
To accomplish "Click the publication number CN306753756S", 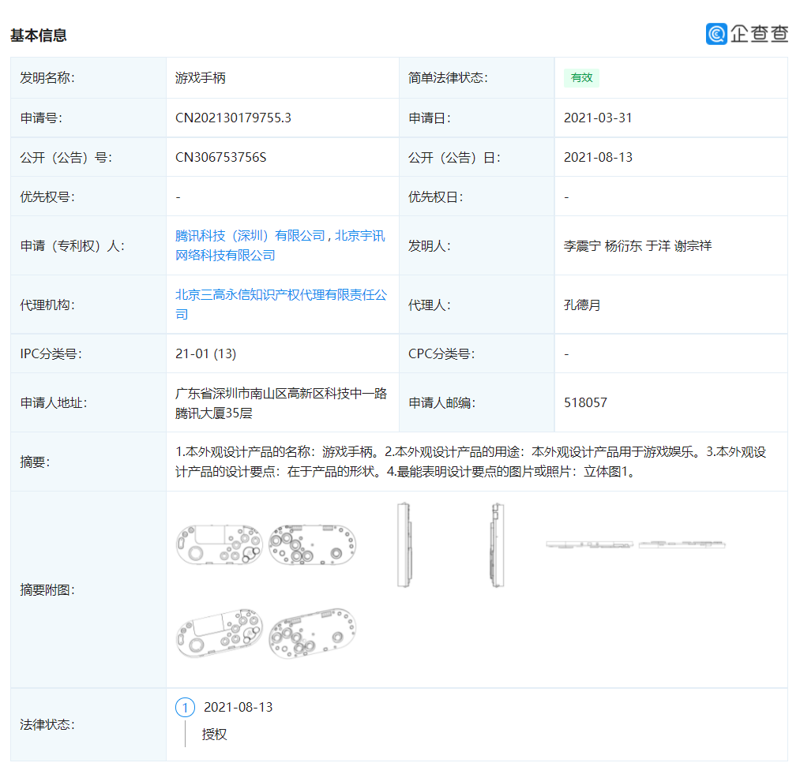I will [220, 157].
